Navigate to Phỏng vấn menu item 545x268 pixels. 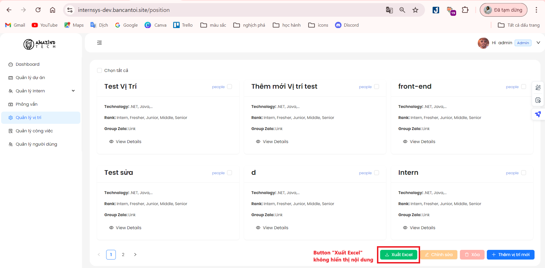pyautogui.click(x=26, y=104)
